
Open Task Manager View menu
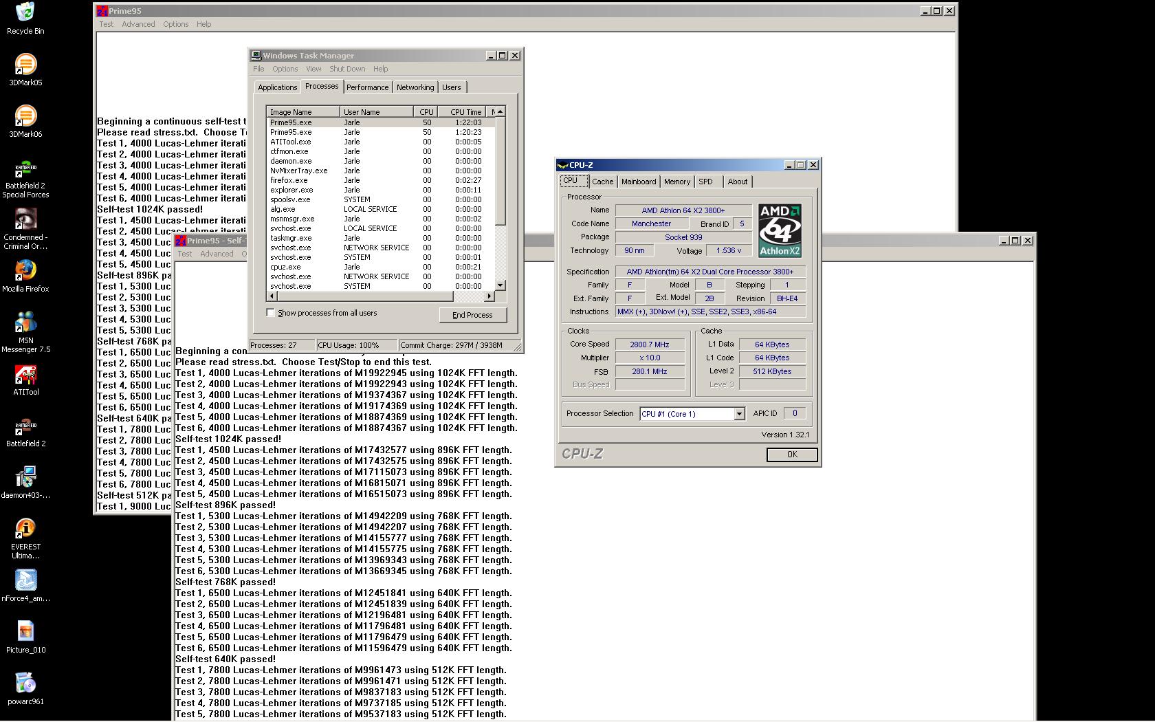313,69
